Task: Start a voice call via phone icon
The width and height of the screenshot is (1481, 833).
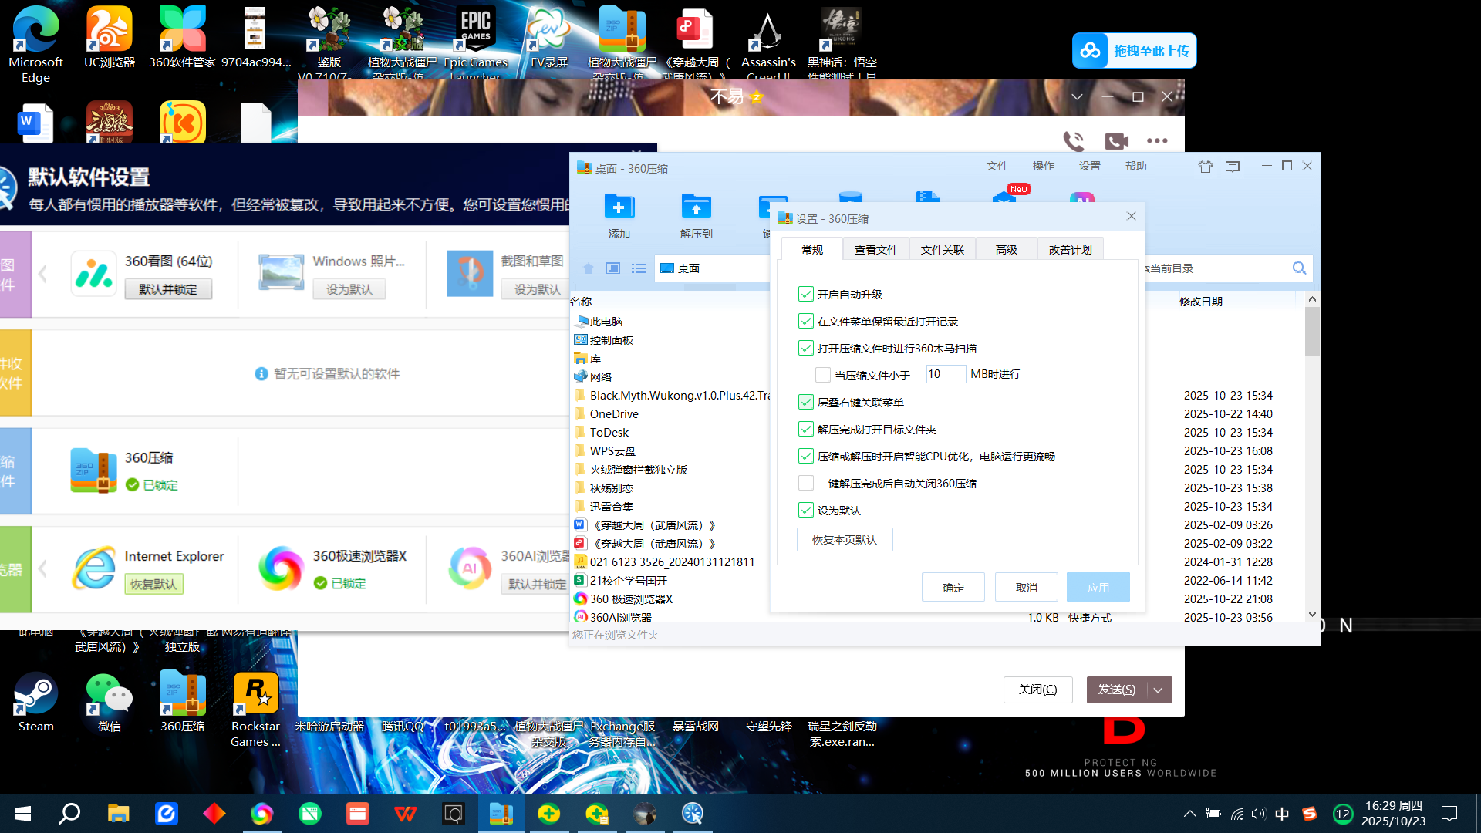Action: pos(1073,140)
